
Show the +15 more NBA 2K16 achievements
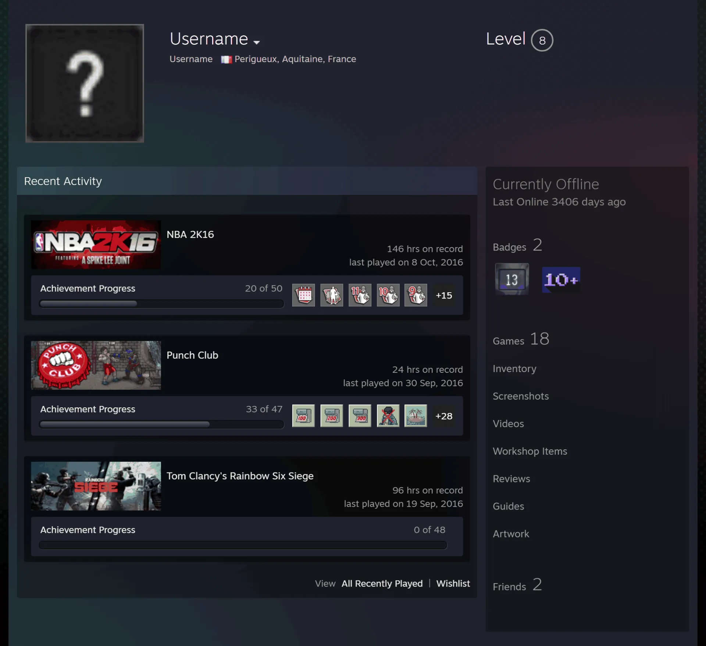point(444,295)
